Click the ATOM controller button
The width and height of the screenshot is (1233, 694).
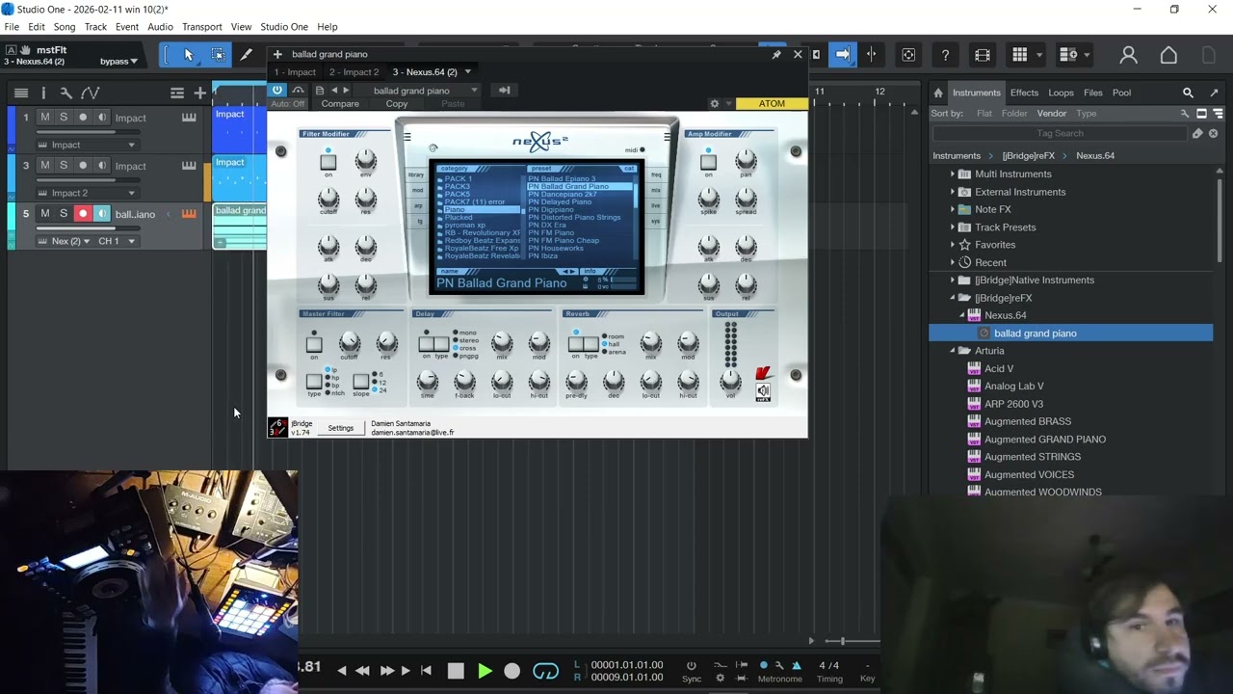[772, 104]
